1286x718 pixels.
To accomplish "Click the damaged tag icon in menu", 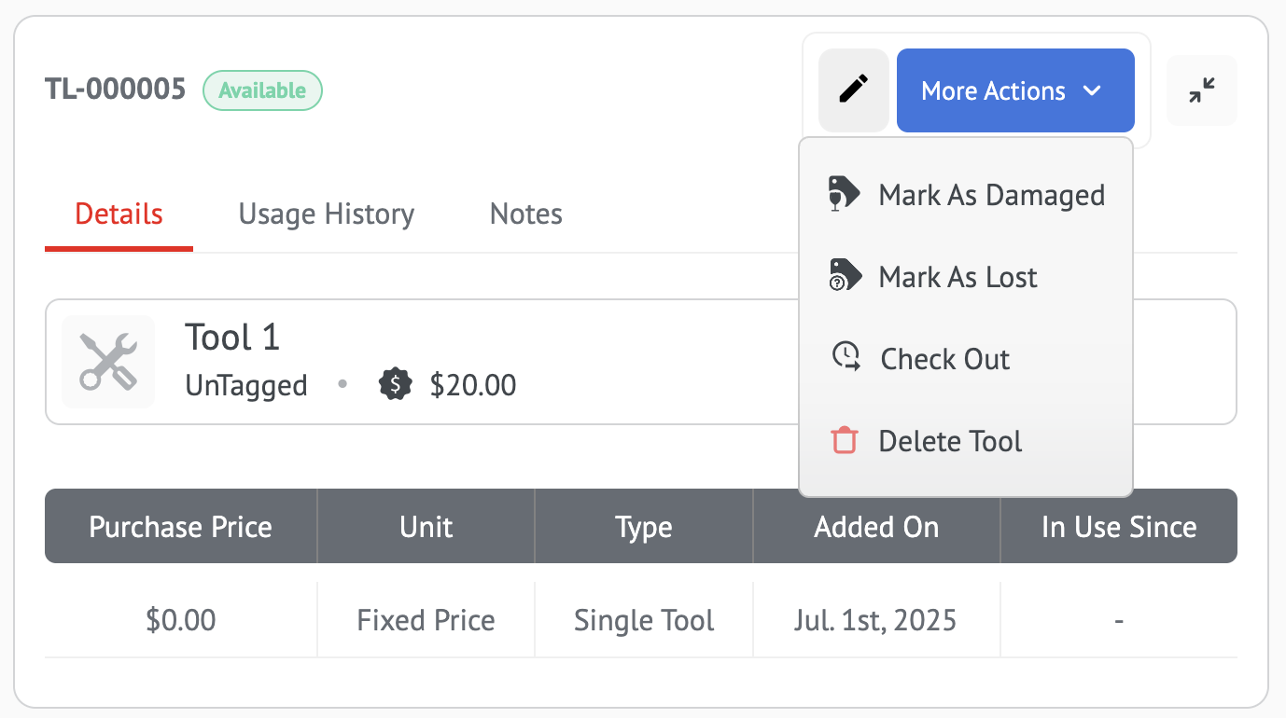I will pos(845,195).
